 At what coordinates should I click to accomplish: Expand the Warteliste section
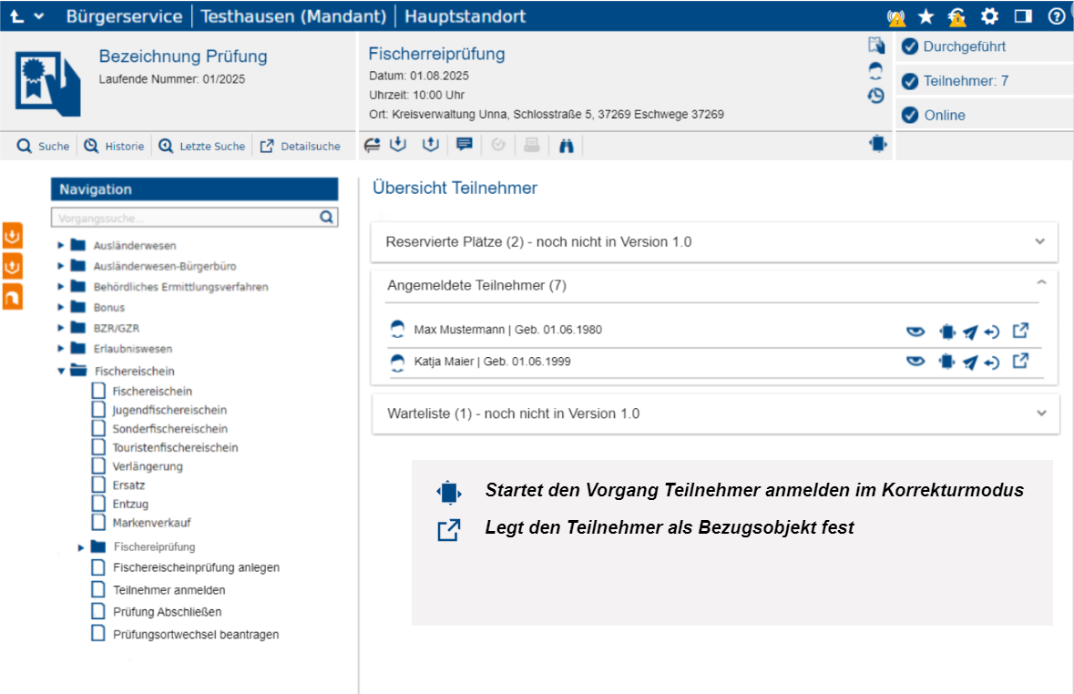1040,413
